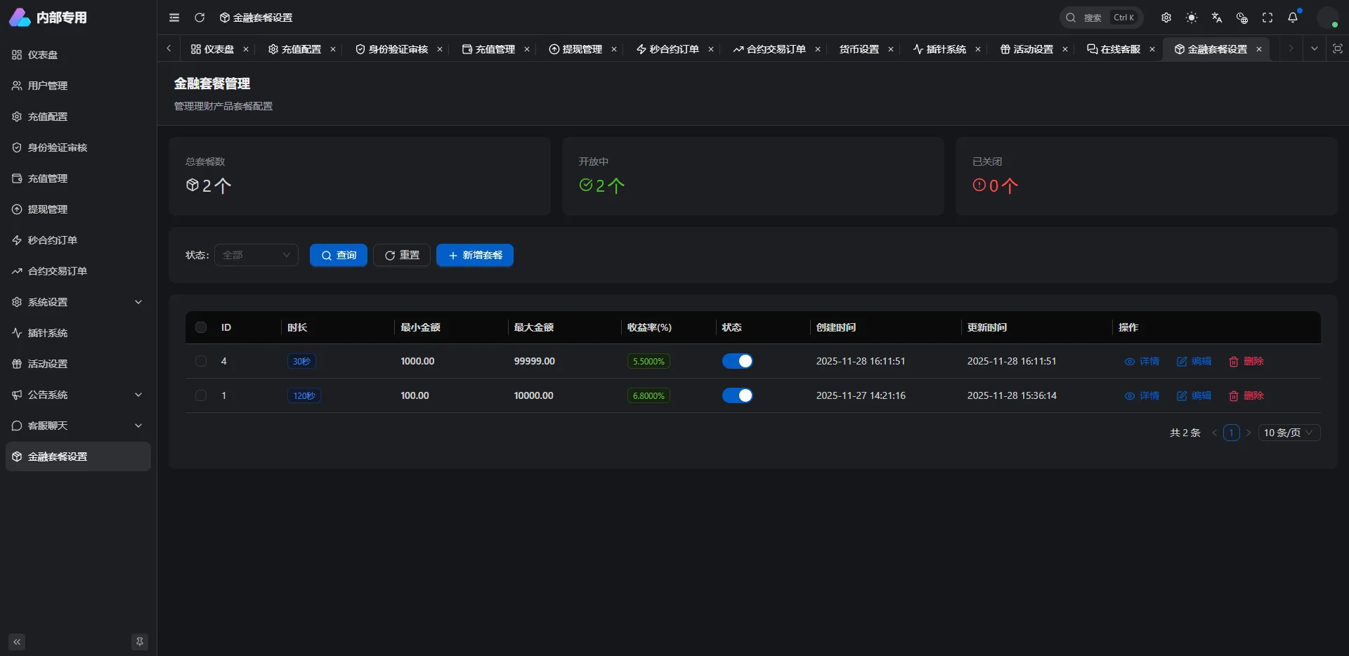Click the language translation icon
1349x656 pixels.
pos(1217,18)
